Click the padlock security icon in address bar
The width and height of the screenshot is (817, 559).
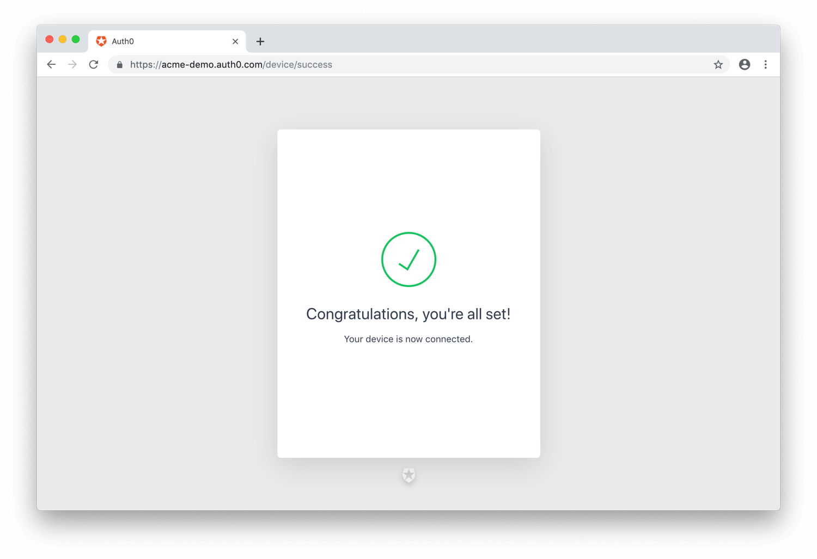(120, 64)
